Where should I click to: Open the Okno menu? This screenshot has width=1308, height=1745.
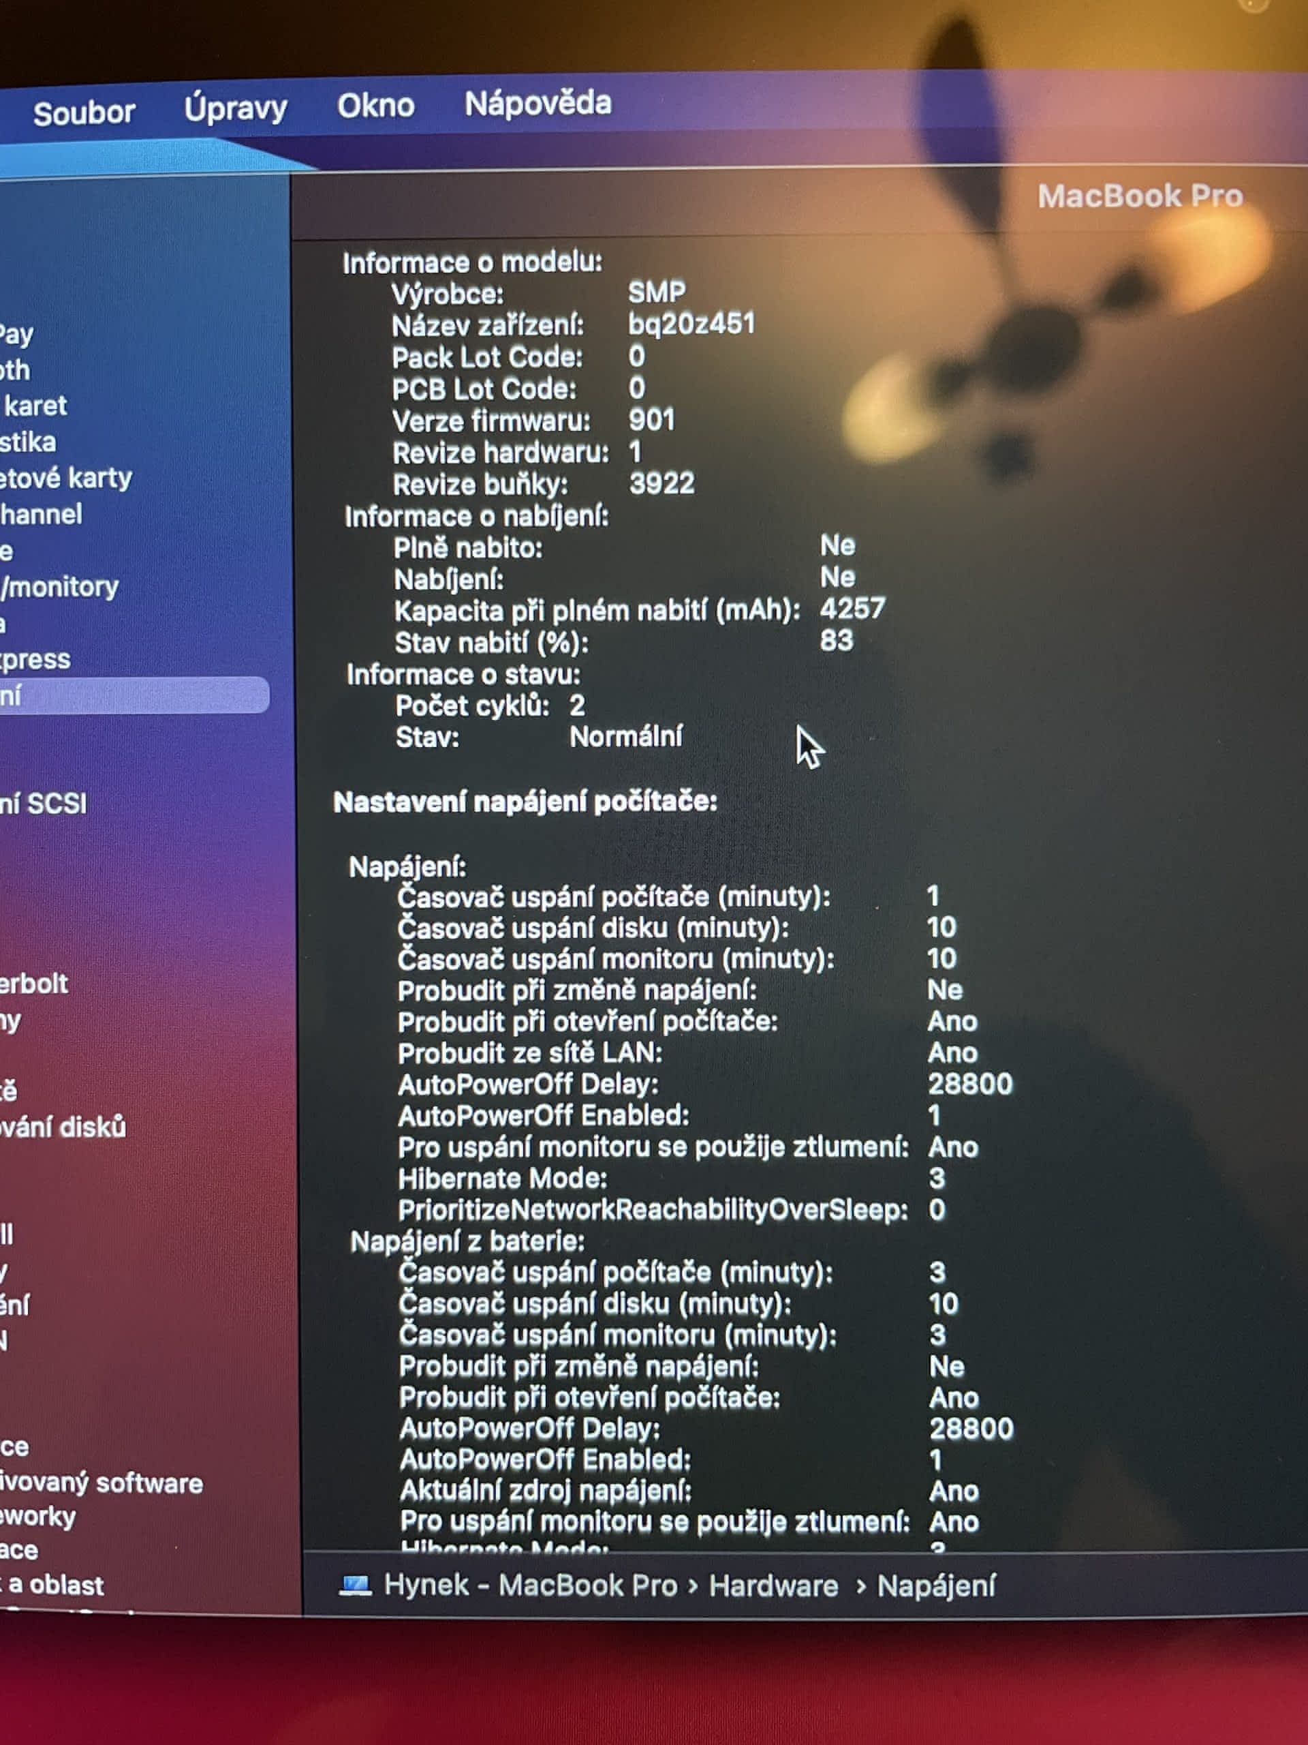[x=375, y=105]
